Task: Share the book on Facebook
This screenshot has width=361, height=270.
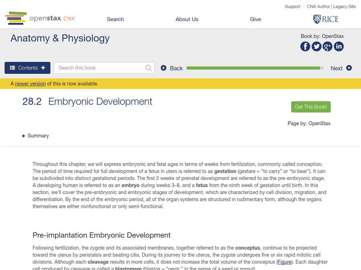Action: [305, 46]
